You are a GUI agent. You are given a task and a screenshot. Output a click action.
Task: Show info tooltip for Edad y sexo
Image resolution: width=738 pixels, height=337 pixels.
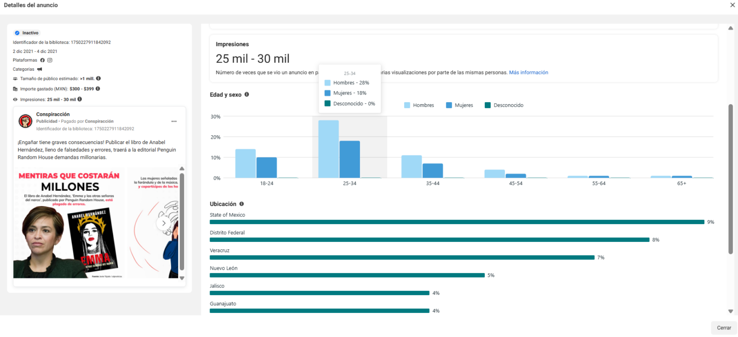246,95
